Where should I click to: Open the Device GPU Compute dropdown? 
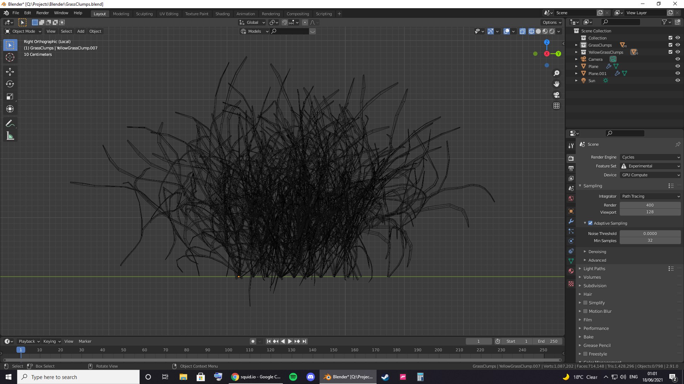point(651,175)
